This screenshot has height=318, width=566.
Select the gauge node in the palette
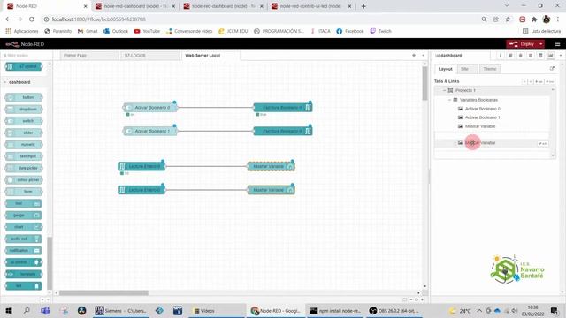click(x=24, y=216)
